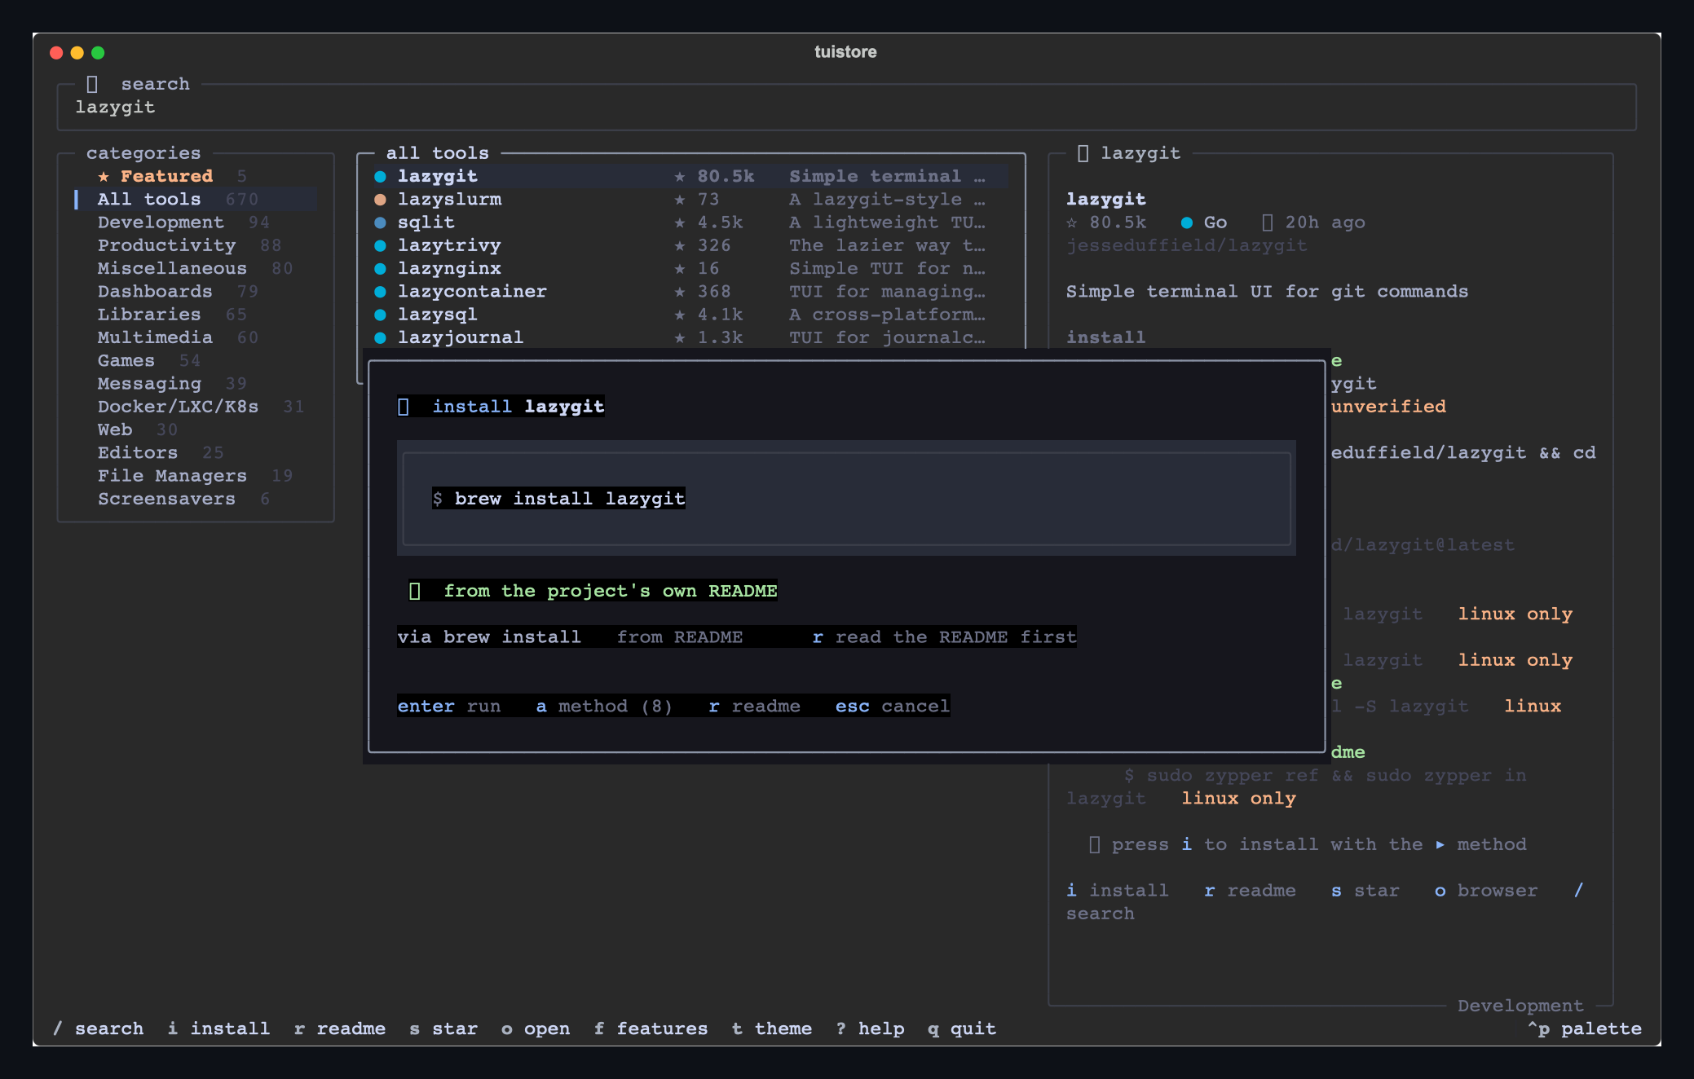This screenshot has height=1079, width=1694.
Task: Click the orange language dot beside lazyslurm
Action: (380, 199)
